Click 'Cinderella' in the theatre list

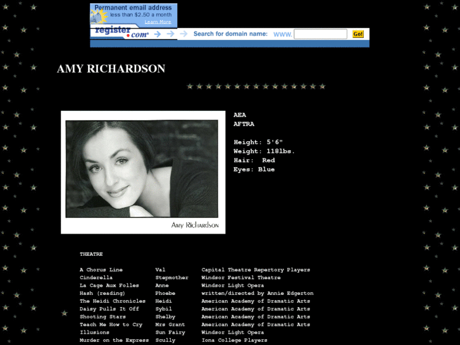tap(96, 278)
